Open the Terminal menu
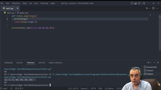 click(x=44, y=3)
